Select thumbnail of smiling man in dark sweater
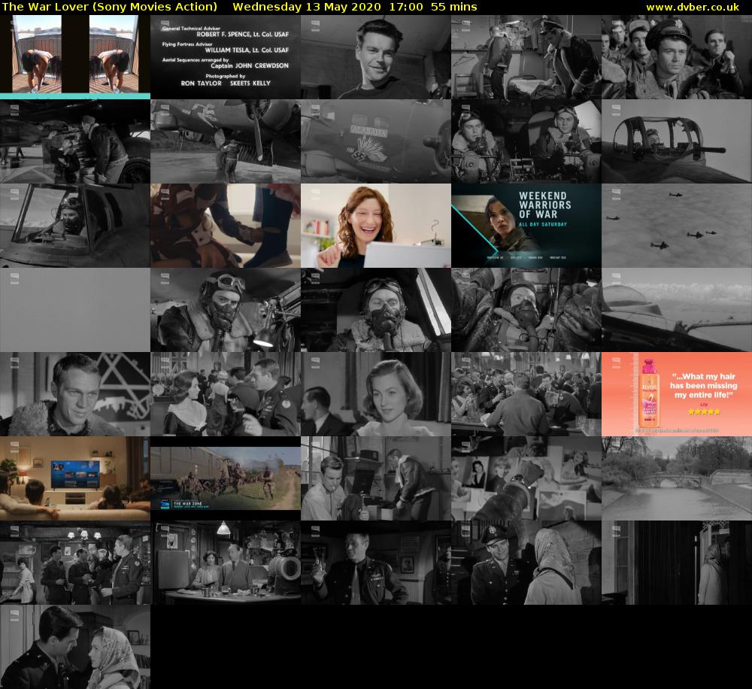Viewport: 752px width, 689px height. coord(376,56)
